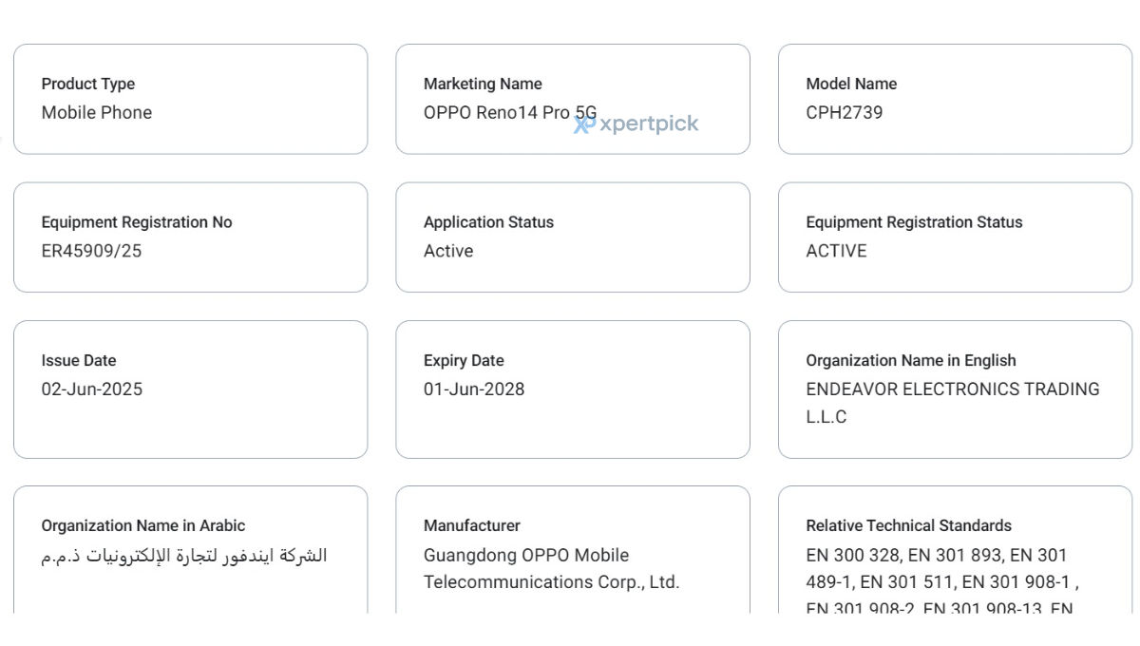Click the Equipment Registration No ER45909/25
This screenshot has height=646, width=1140.
[91, 251]
